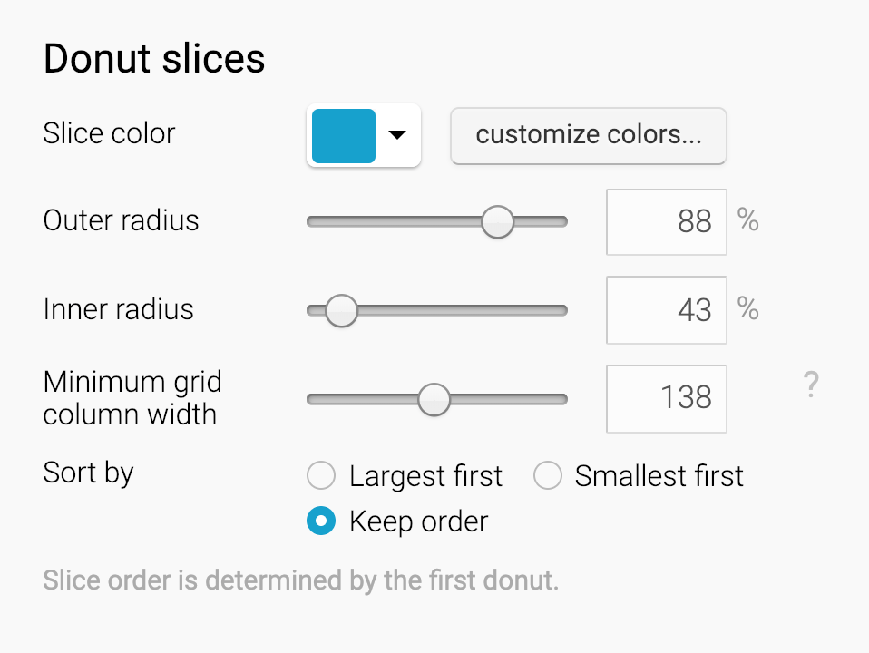Focus the Inner radius value field showing 43
The height and width of the screenshot is (653, 869).
pyautogui.click(x=666, y=310)
